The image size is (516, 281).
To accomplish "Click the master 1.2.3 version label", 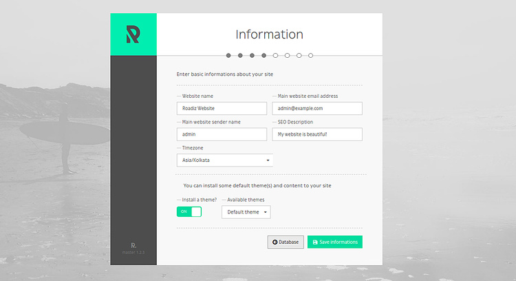I will coord(133,254).
